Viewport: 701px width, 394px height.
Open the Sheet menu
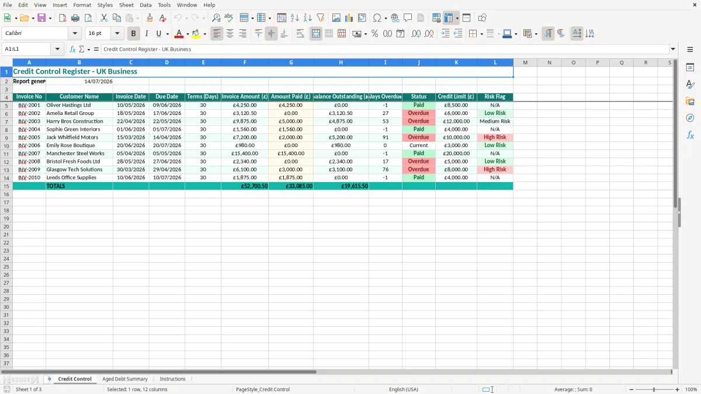(x=126, y=5)
